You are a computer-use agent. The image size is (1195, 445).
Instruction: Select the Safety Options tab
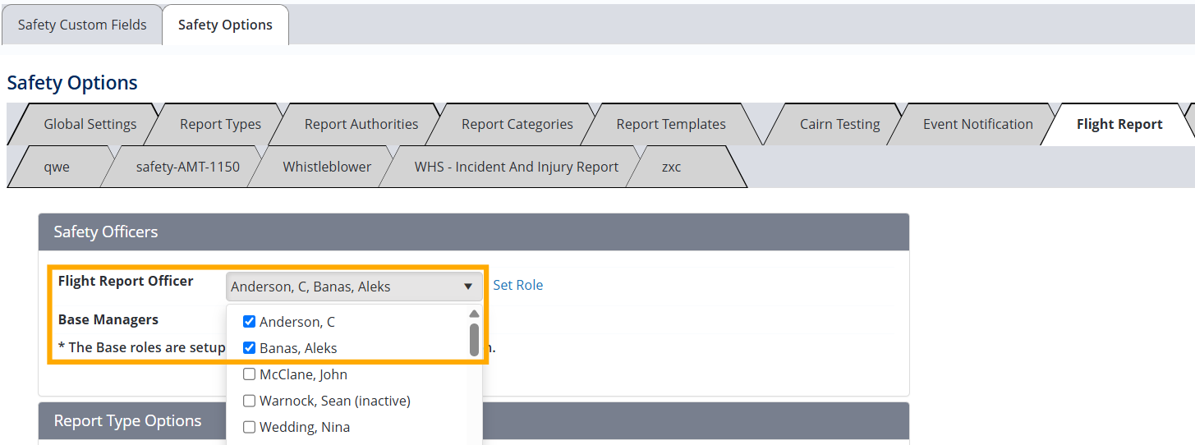225,25
